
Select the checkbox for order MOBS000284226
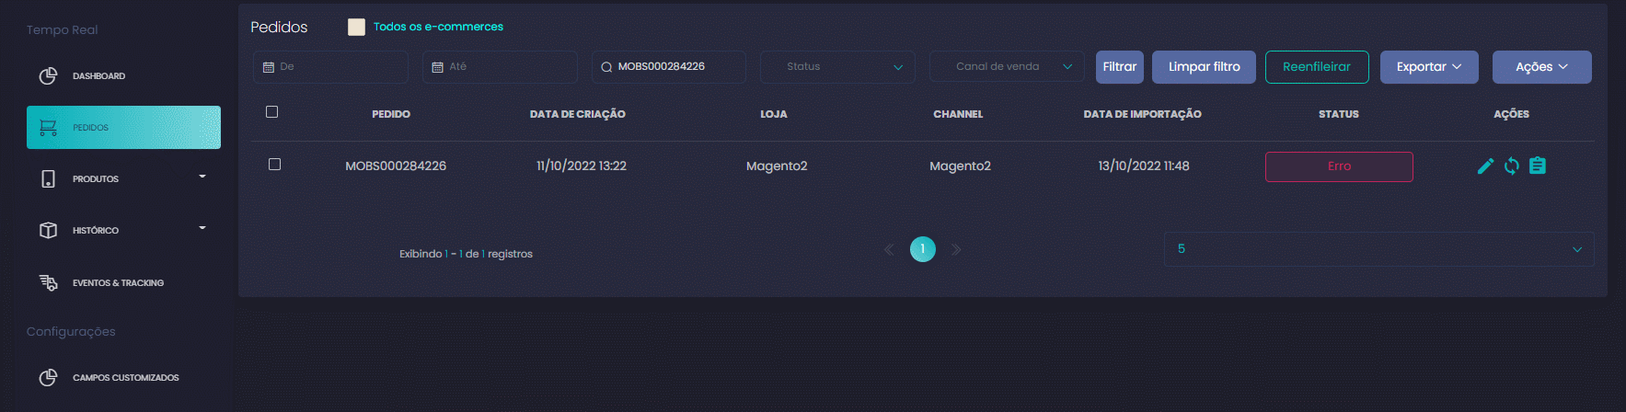pos(274,164)
